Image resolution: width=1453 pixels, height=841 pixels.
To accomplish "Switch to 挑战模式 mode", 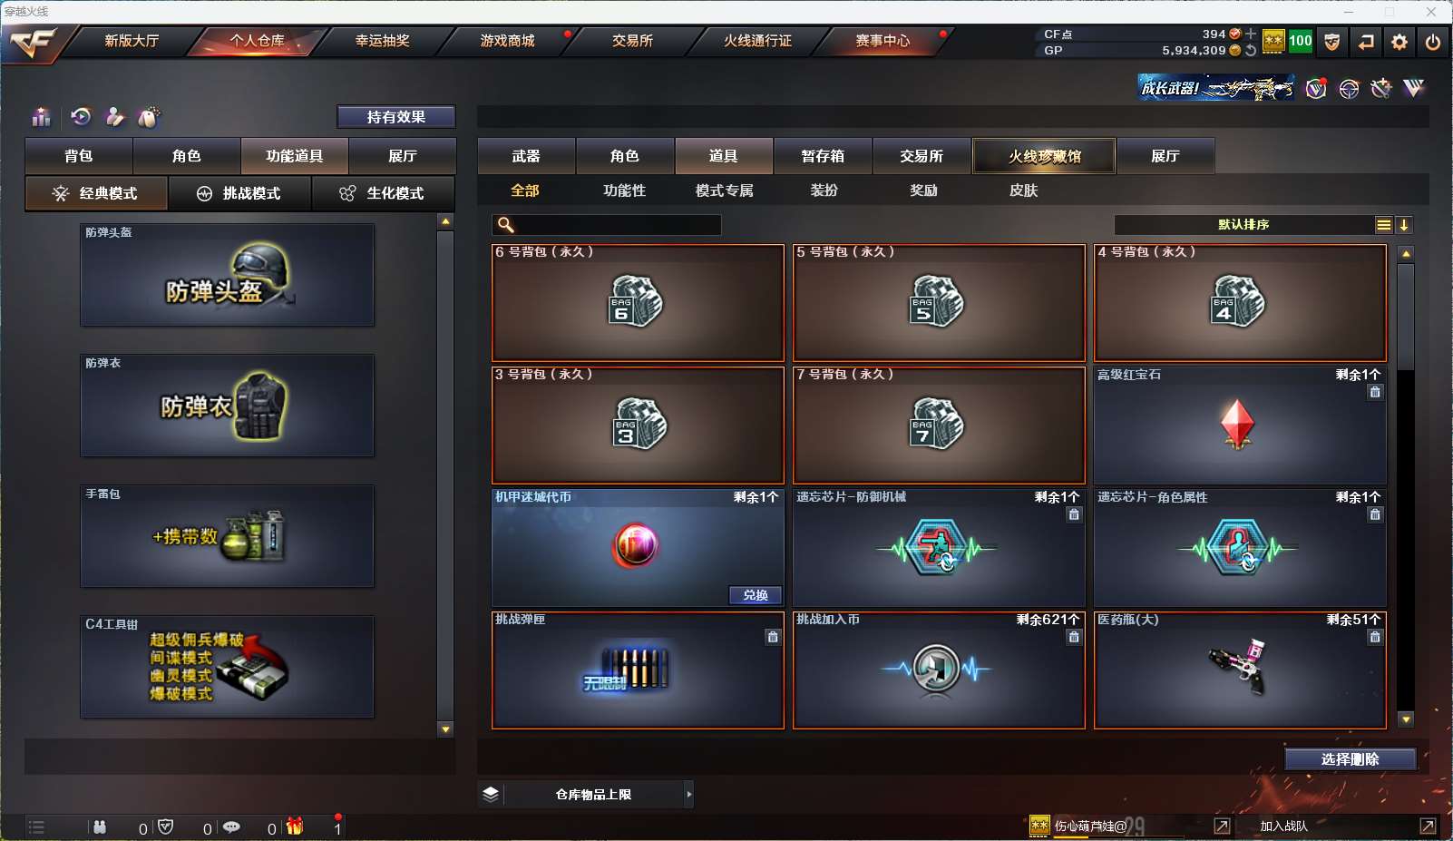I will coord(240,193).
